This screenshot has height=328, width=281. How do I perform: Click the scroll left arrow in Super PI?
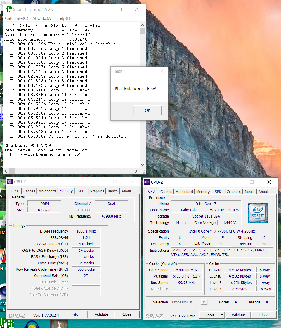point(6,171)
